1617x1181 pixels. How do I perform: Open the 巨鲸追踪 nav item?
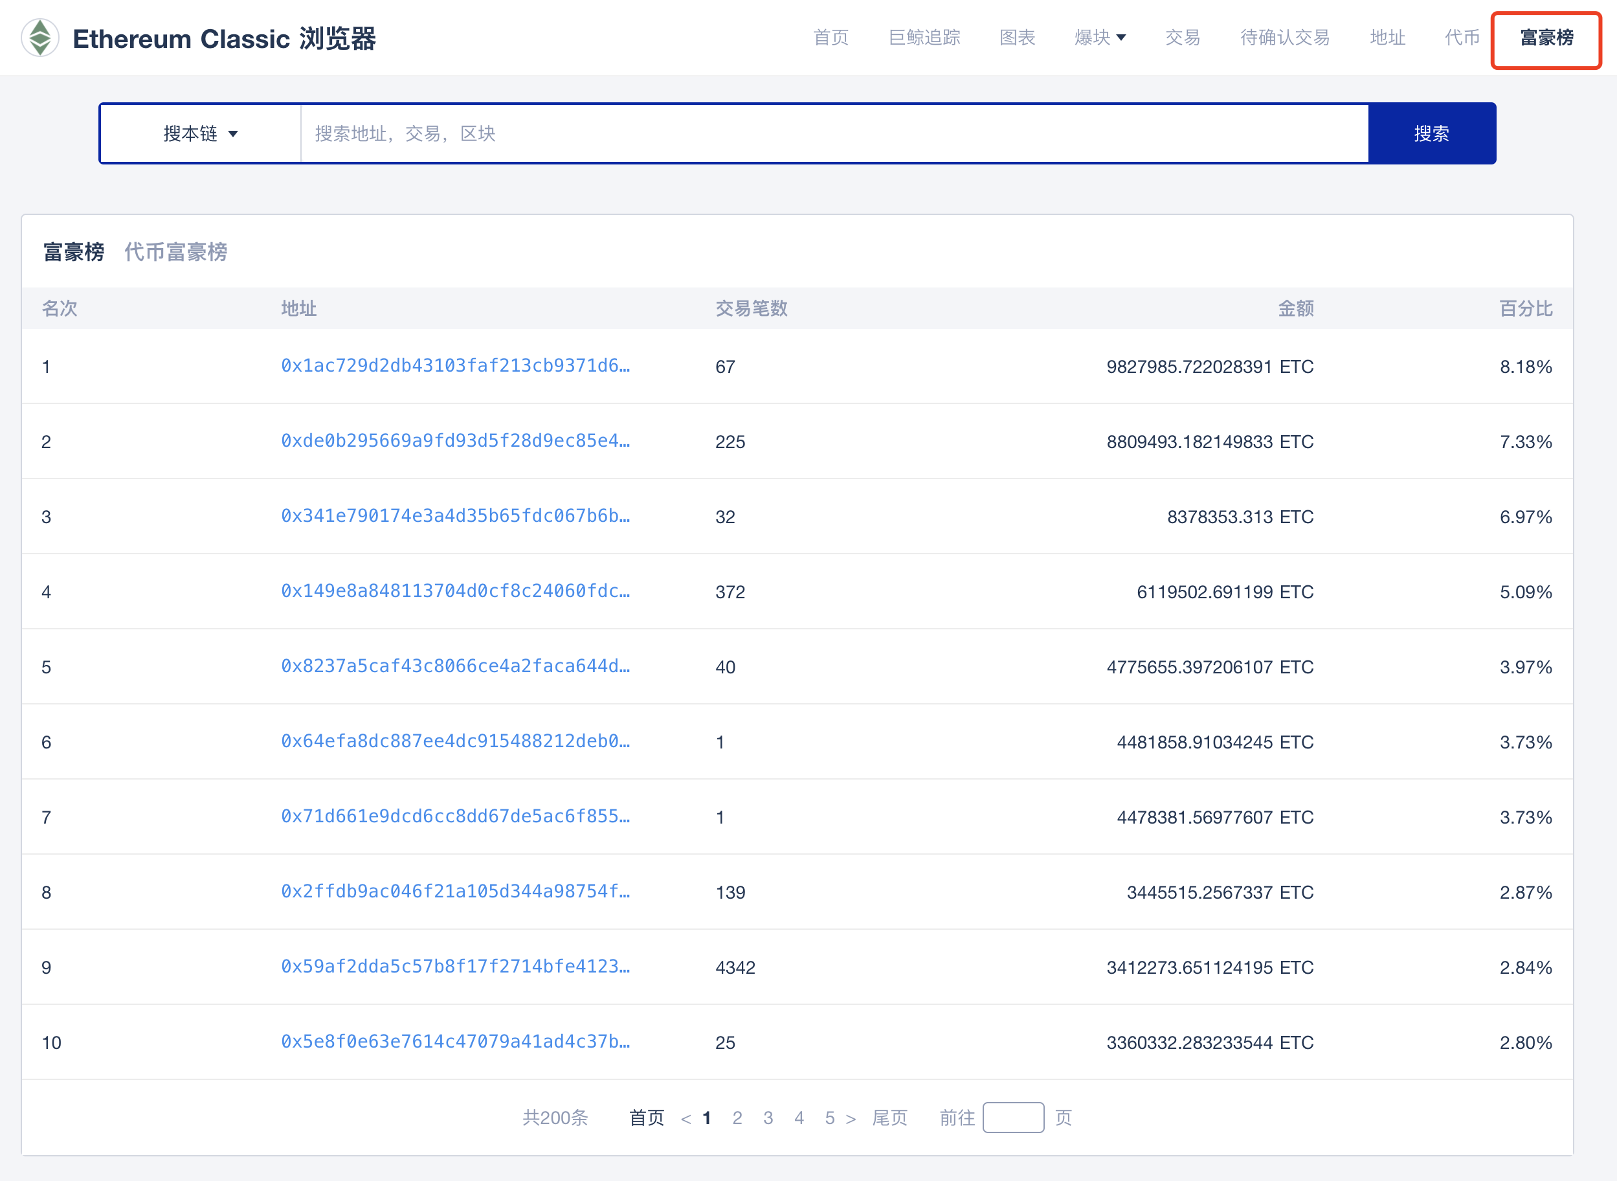(x=924, y=38)
